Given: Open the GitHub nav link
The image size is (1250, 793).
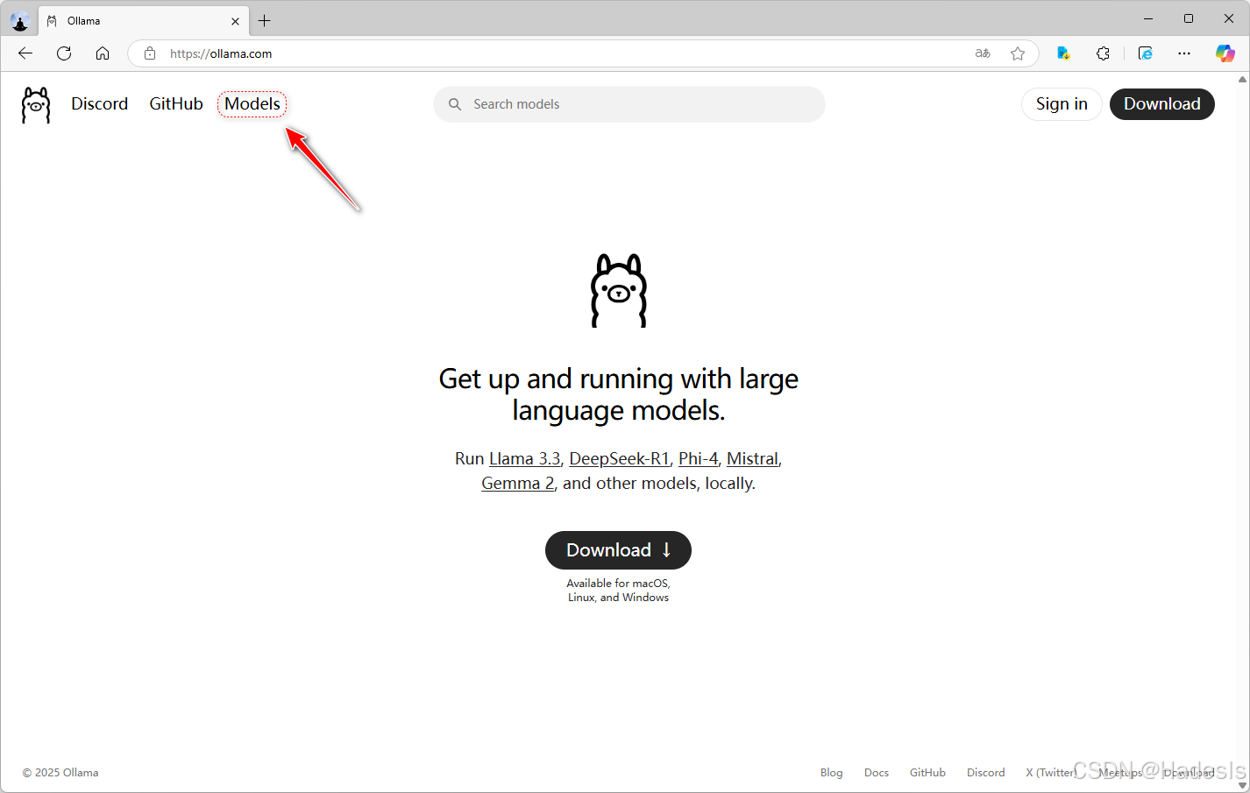Looking at the screenshot, I should (x=176, y=103).
